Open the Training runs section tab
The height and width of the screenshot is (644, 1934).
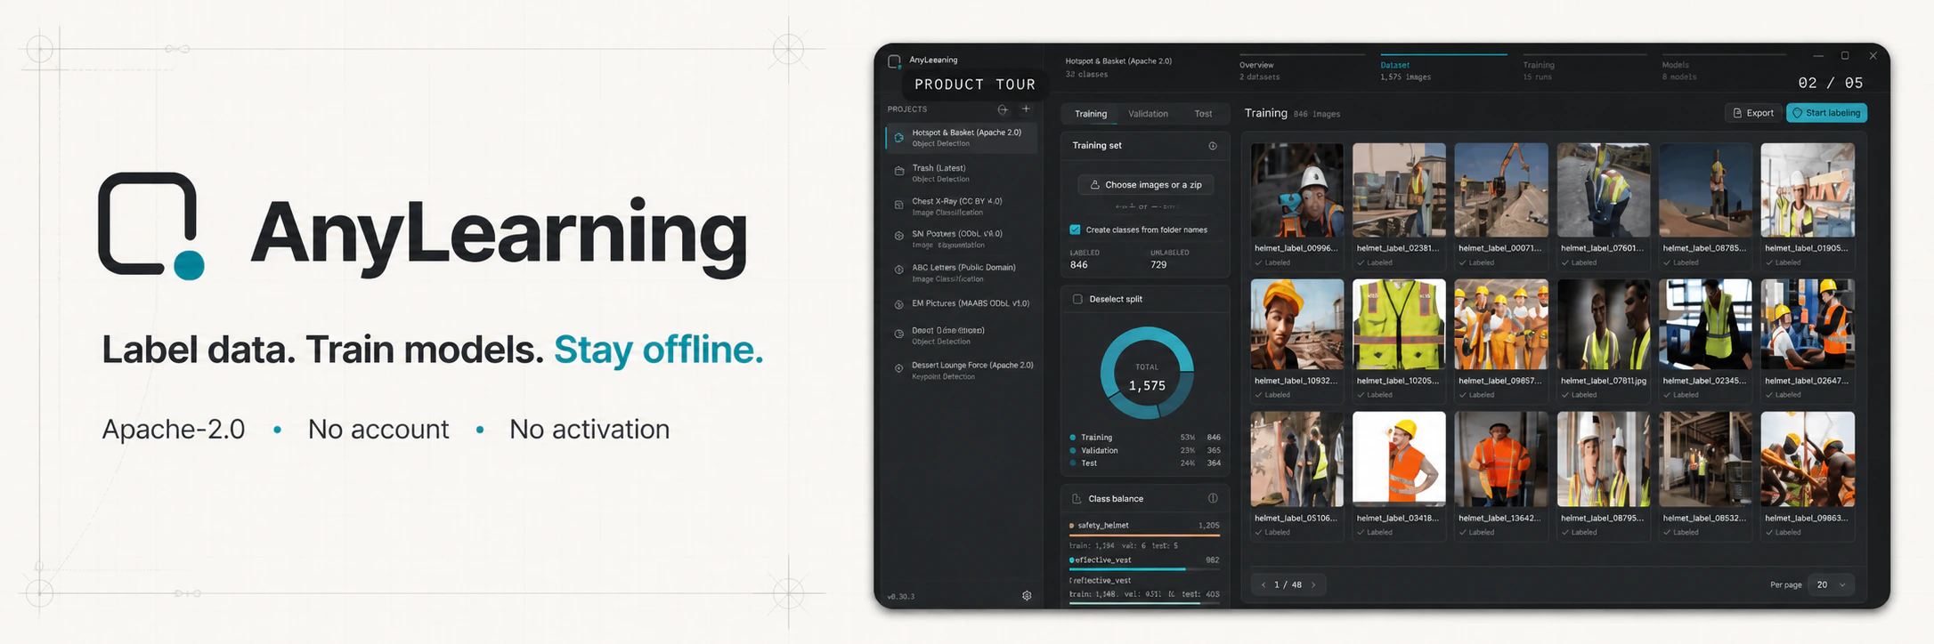(1585, 69)
